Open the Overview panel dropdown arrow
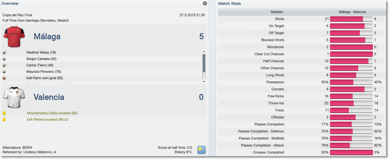The image size is (389, 159). pos(205,4)
